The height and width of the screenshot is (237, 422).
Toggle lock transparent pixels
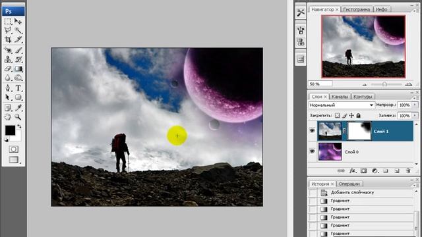click(337, 116)
